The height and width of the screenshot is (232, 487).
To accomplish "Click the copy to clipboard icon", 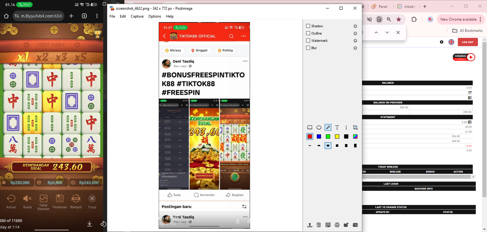I will click(319, 225).
